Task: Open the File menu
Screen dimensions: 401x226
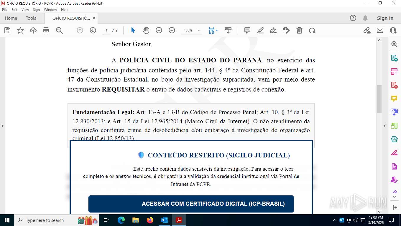Action: pyautogui.click(x=5, y=10)
